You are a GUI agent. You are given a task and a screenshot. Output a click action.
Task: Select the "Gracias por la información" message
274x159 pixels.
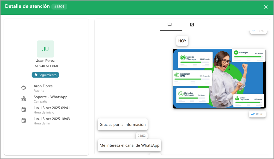click(123, 124)
